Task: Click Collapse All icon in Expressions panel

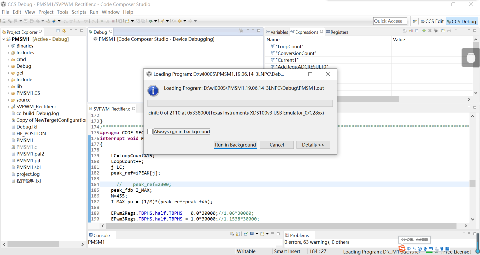Action: pos(416,30)
